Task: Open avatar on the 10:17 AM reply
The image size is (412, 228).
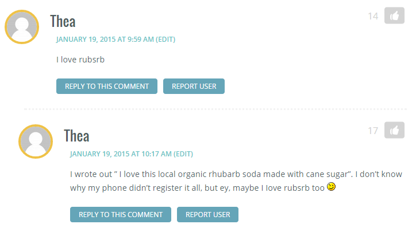Action: click(36, 141)
